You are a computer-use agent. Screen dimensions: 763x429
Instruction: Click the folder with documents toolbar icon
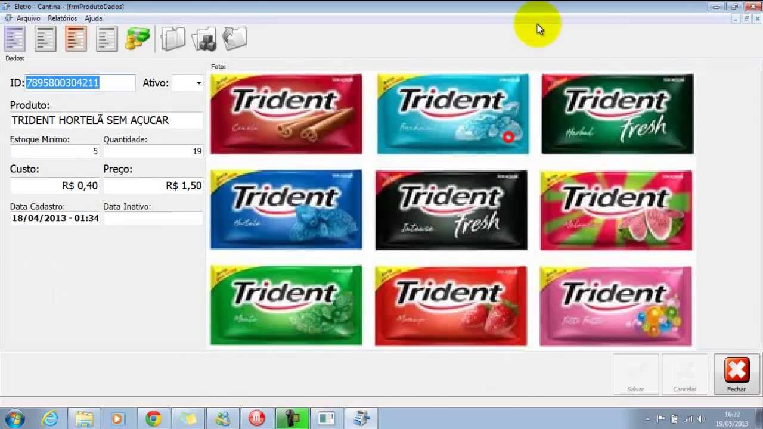click(173, 39)
